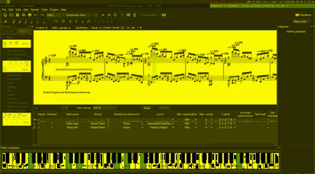
Task: Click More in the Beam Properties palette
Action: pos(26,122)
